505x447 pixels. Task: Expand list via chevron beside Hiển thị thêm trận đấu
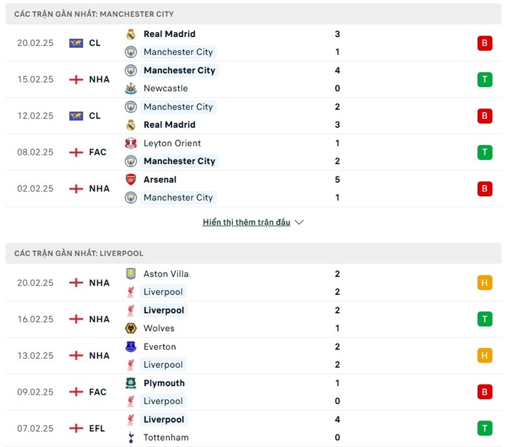pos(299,223)
